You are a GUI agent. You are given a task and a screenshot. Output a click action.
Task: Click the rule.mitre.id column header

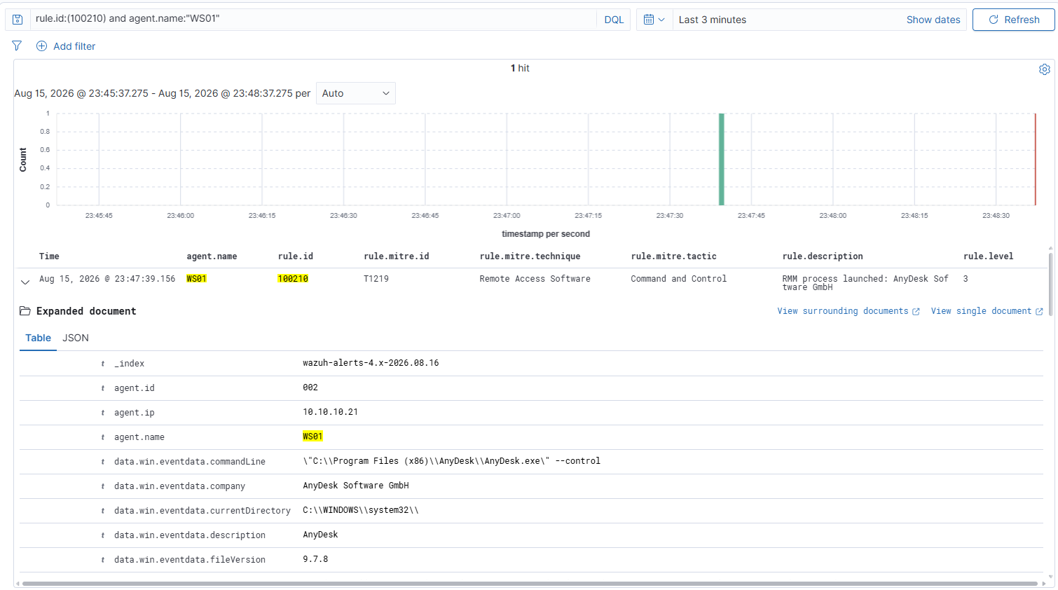tap(397, 256)
